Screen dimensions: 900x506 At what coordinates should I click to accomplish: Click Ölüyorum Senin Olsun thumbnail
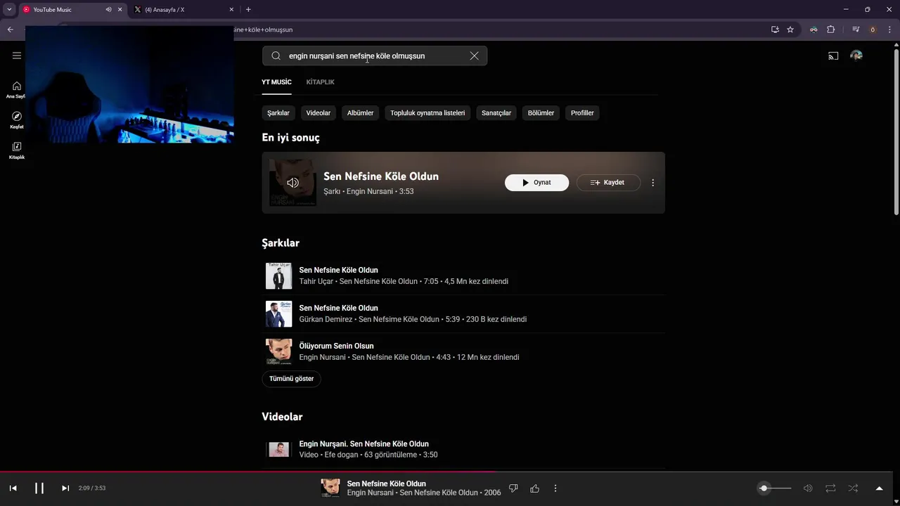click(278, 351)
